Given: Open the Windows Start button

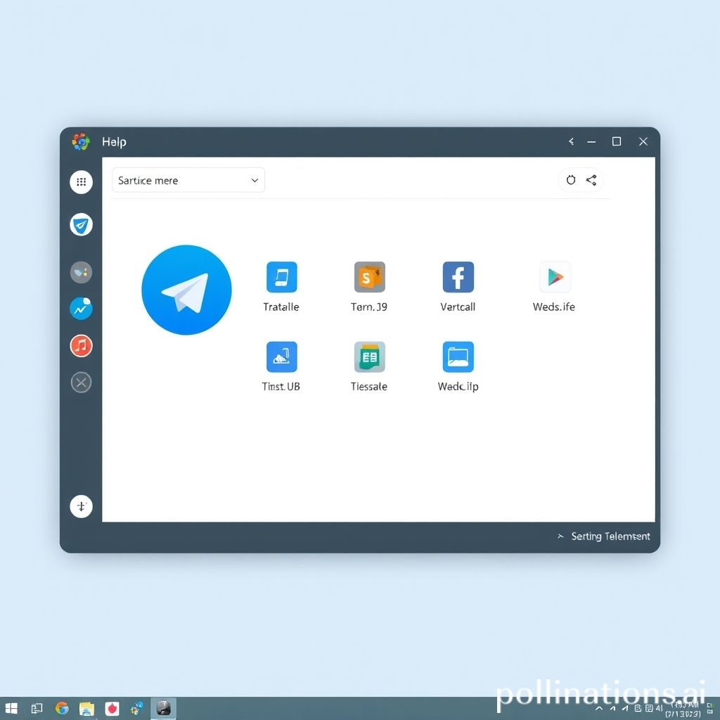Looking at the screenshot, I should click(11, 709).
